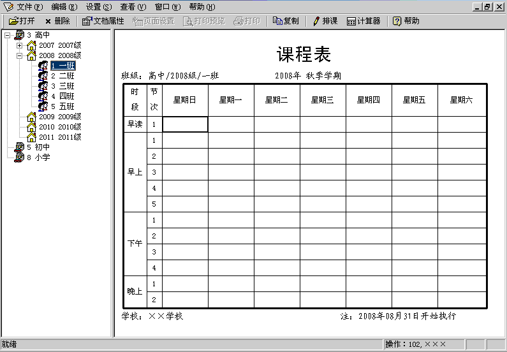The width and height of the screenshot is (507, 352).
Task: Open the 查看(V) menu
Action: tap(132, 6)
